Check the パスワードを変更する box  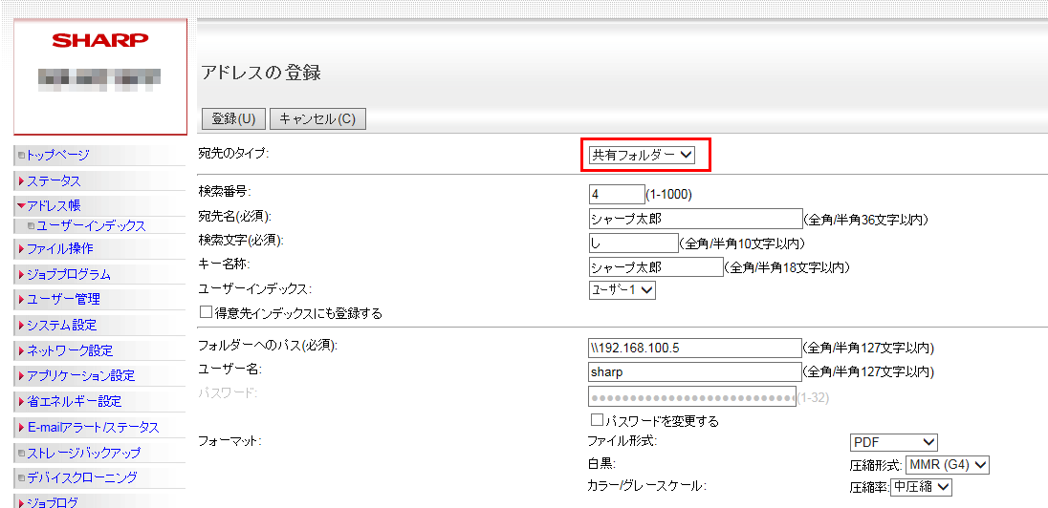pyautogui.click(x=597, y=420)
